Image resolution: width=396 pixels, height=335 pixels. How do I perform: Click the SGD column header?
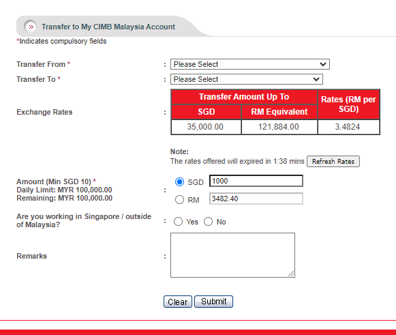pos(206,112)
